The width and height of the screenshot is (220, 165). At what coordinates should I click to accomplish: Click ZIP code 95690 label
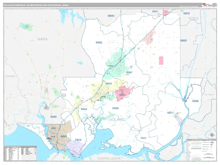[195, 101]
